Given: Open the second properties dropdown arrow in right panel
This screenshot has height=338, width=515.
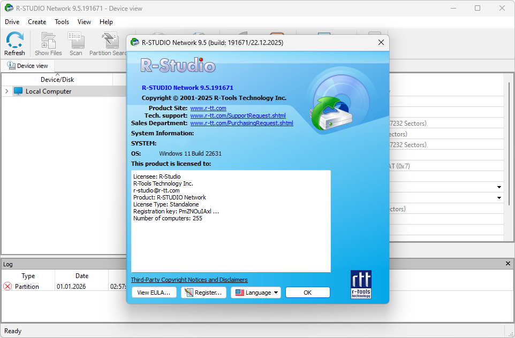Looking at the screenshot, I should (499, 198).
